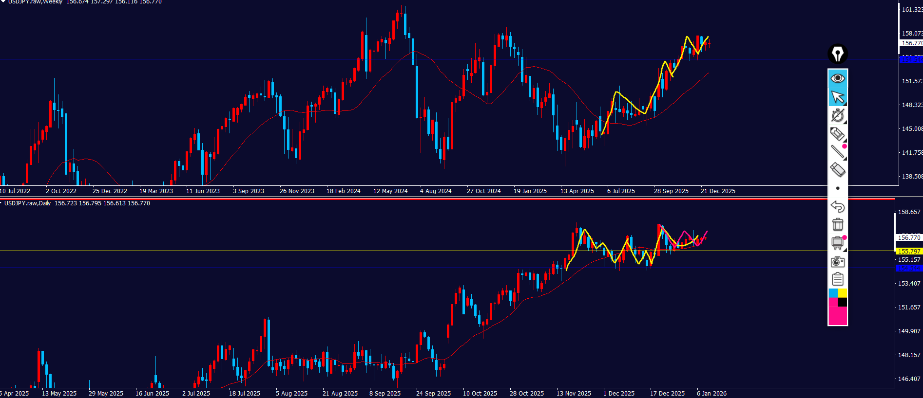923x398 pixels.
Task: Expand the arrow beside USDJPY.raw,Daily title
Action: [x=1, y=203]
